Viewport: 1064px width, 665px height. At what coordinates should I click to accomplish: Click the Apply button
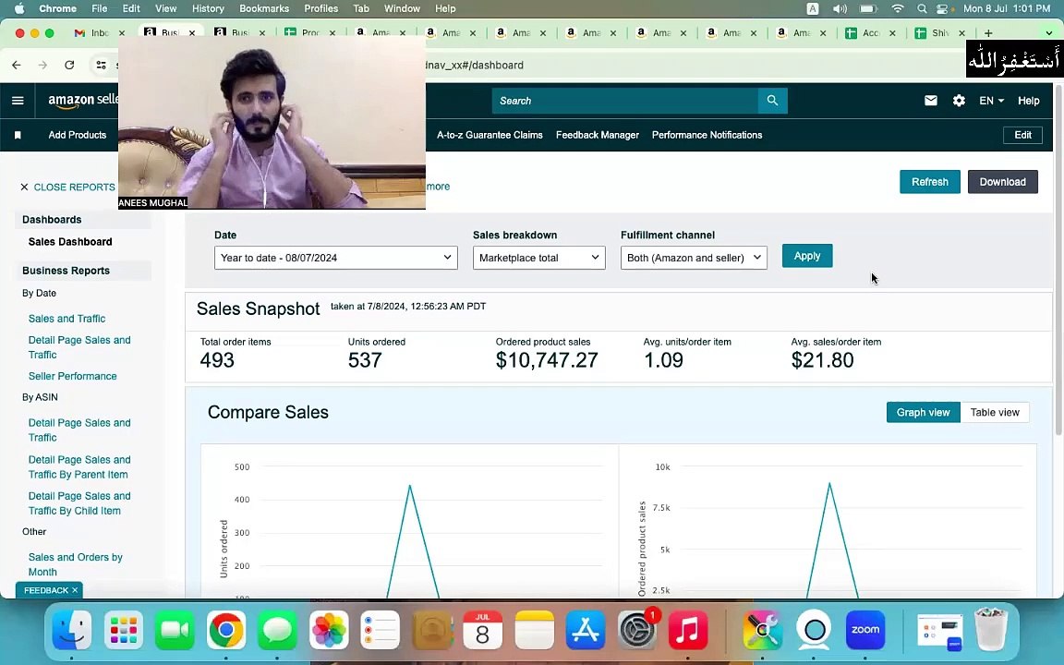807,256
